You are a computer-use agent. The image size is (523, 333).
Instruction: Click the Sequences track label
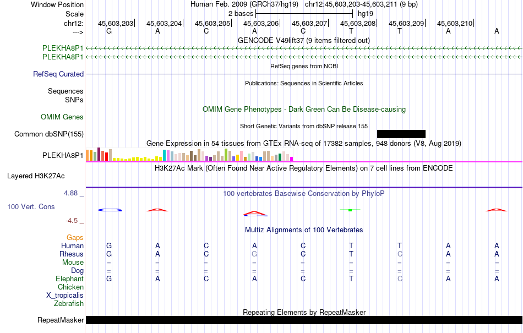(66, 91)
